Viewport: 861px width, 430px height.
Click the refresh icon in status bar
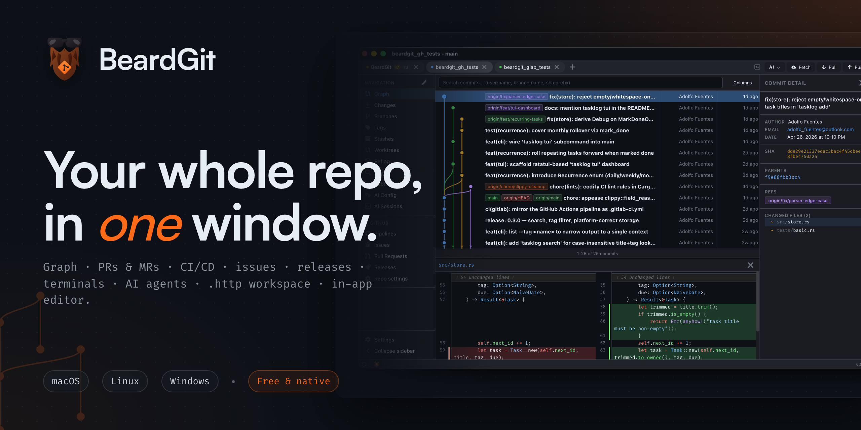point(364,364)
